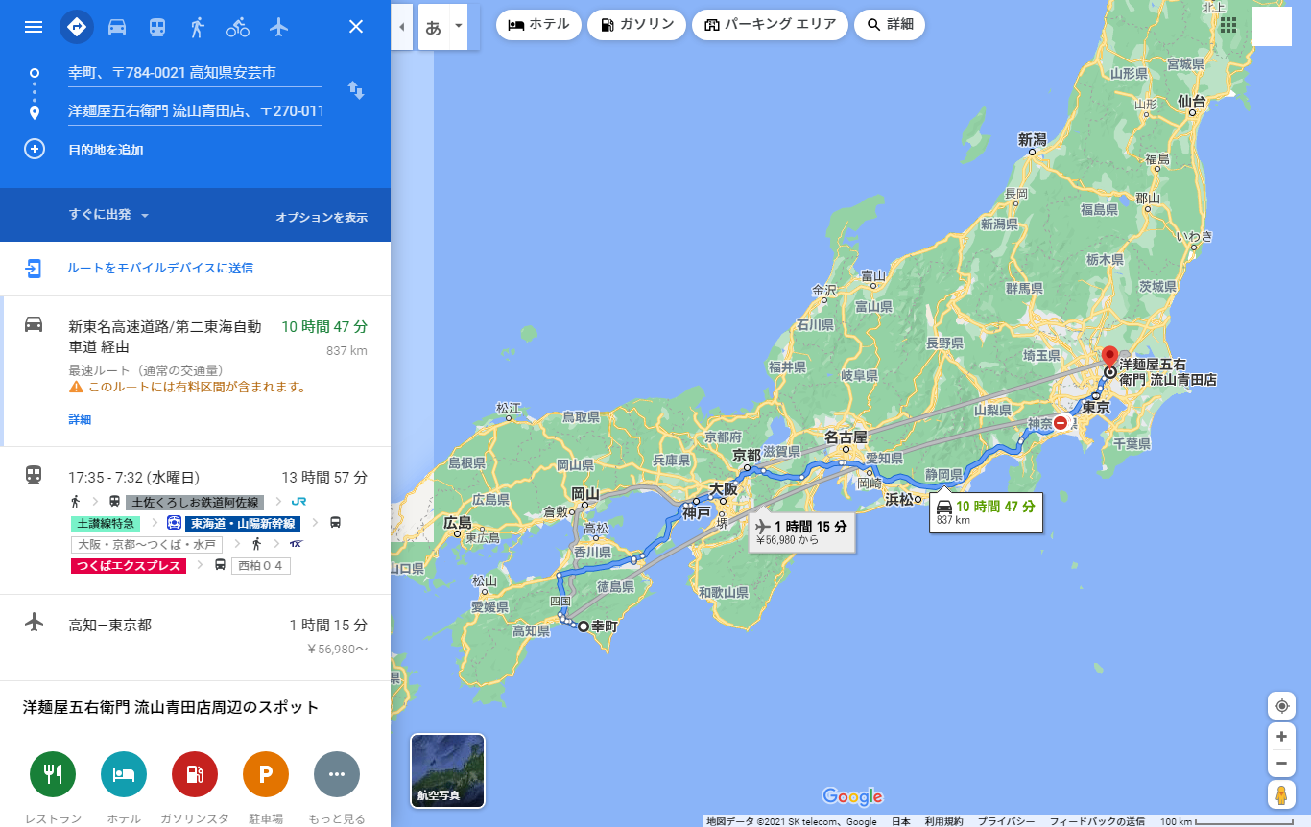Open プライバシー privacy link
Image resolution: width=1311 pixels, height=827 pixels.
(1006, 821)
